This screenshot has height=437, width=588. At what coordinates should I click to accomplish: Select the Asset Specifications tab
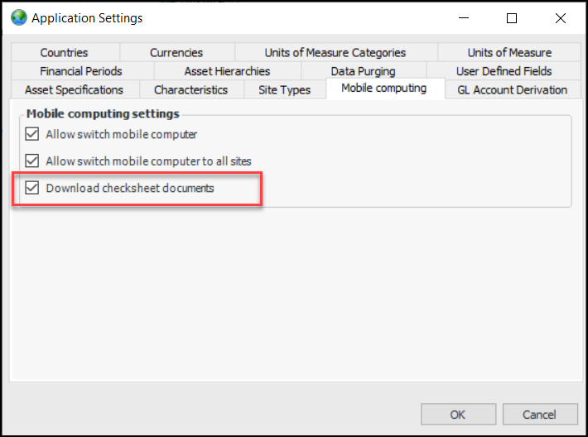[74, 89]
